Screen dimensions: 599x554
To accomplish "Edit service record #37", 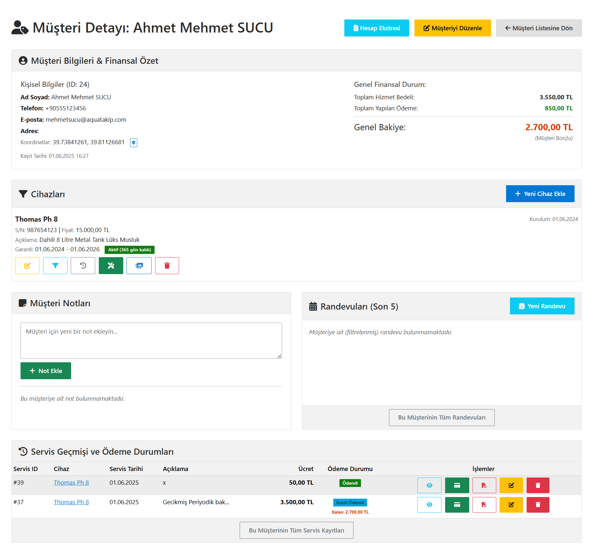I will pyautogui.click(x=511, y=505).
